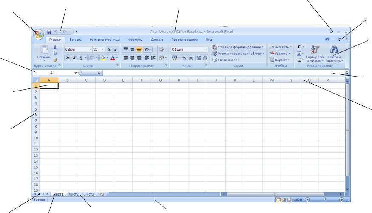Image resolution: width=372 pixels, height=213 pixels.
Task: Select all cells corner button
Action: 36,80
